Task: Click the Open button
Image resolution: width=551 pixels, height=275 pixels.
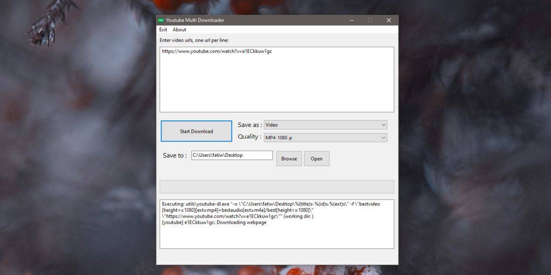Action: (317, 159)
